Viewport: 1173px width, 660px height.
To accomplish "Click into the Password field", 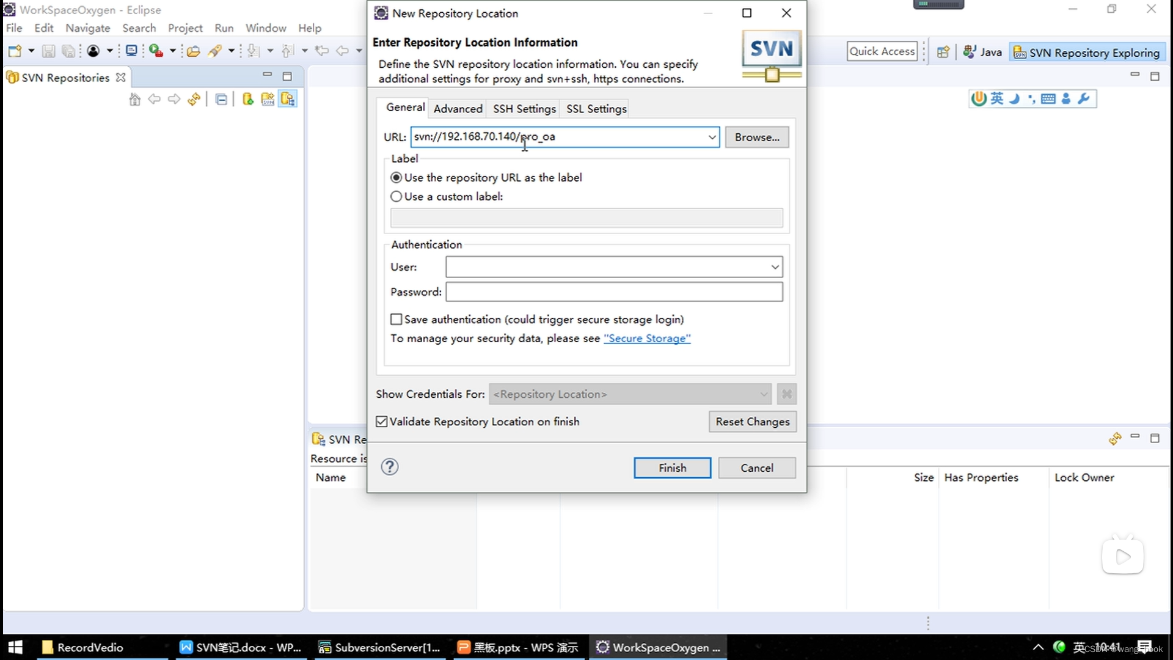I will tap(614, 292).
